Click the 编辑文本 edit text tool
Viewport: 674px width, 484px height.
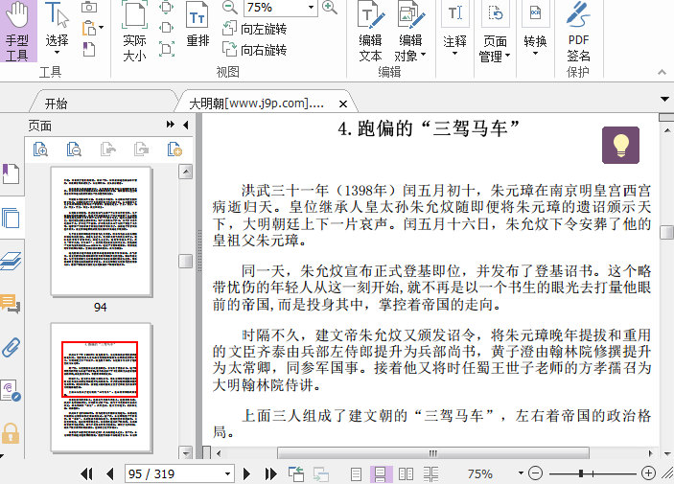pyautogui.click(x=370, y=34)
